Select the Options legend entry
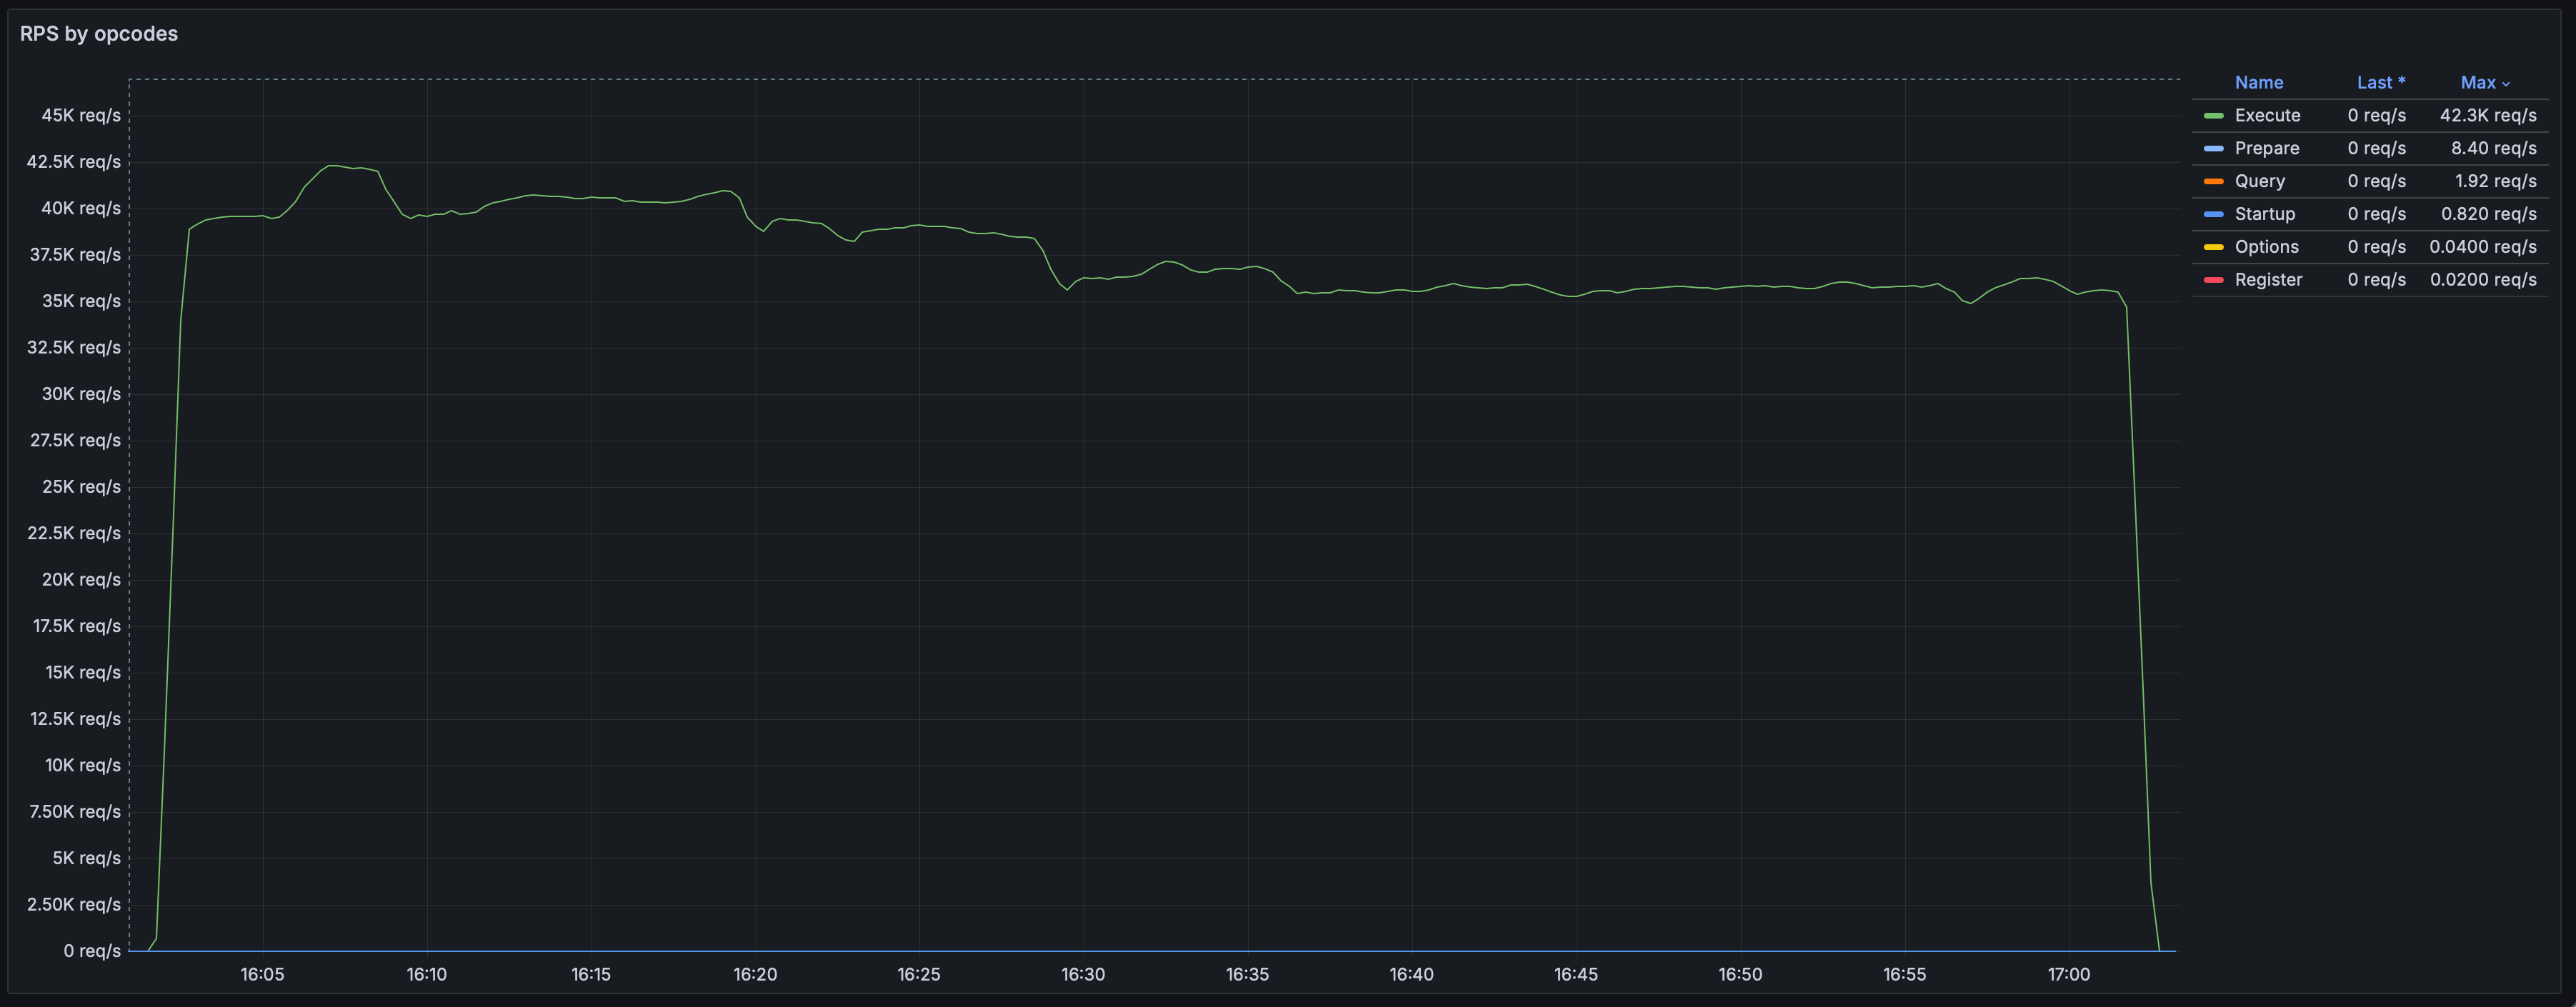The width and height of the screenshot is (2576, 1007). pyautogui.click(x=2266, y=247)
